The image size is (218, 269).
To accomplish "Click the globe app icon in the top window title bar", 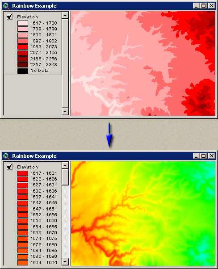I will click(x=6, y=6).
